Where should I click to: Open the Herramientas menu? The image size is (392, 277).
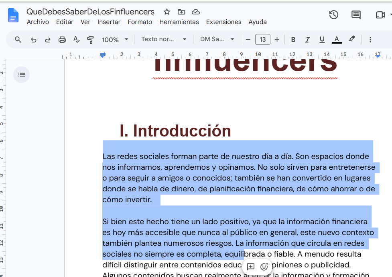[x=179, y=22]
